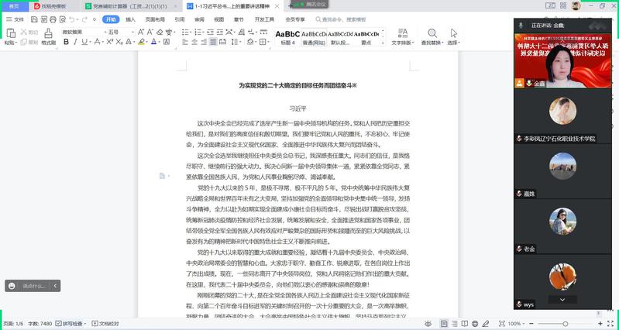Screen dimensions: 619x330
Task: Clear formatting with eraser icon
Action: click(x=160, y=32)
